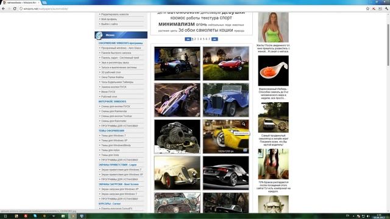Viewport: 390px width, 219px height.
Task: Open the blue vintage roadster wallpaper thumbnail
Action: [226, 100]
